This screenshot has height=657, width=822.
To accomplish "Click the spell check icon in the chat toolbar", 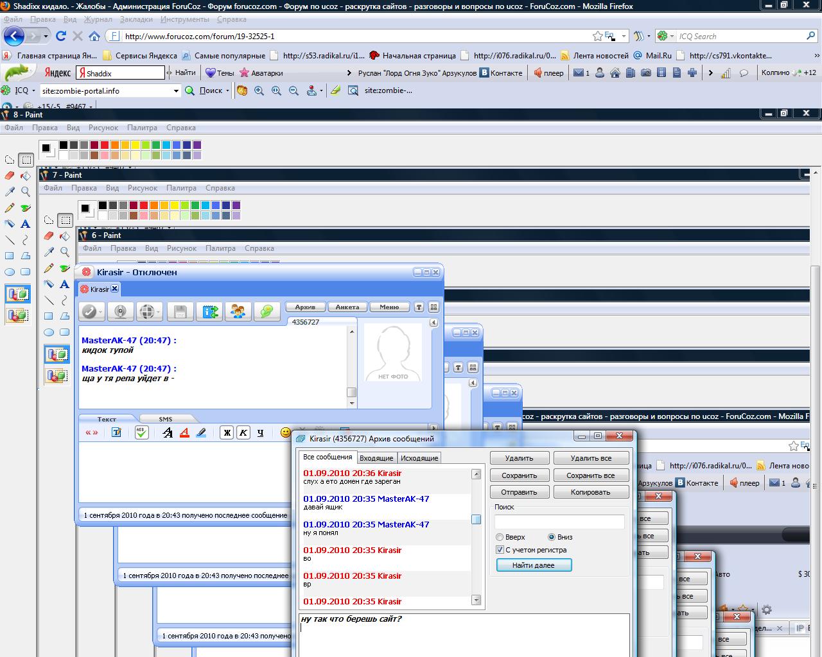I will pyautogui.click(x=142, y=432).
